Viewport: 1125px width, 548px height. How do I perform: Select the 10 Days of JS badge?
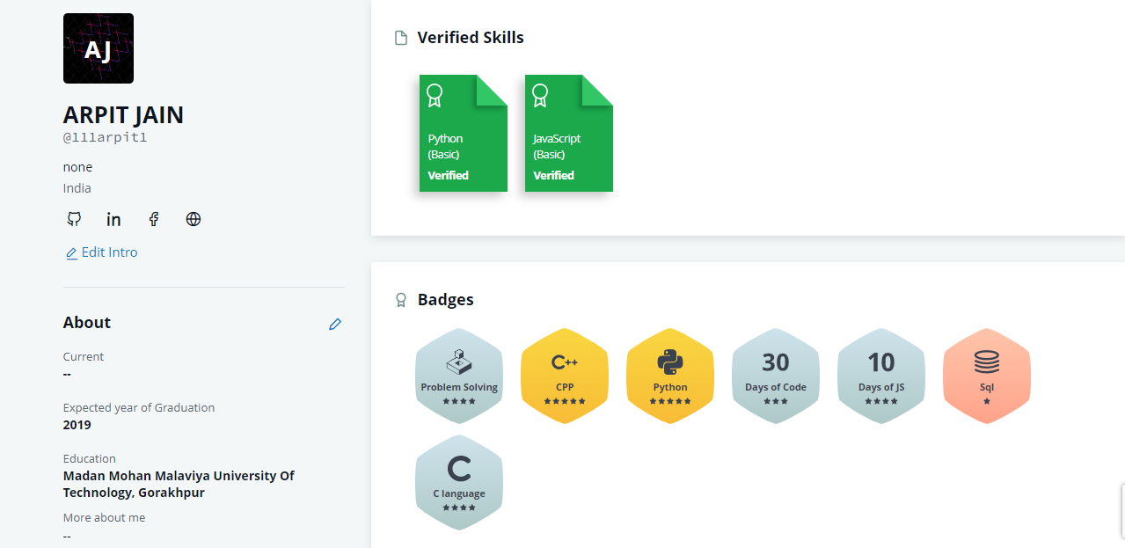tap(881, 376)
